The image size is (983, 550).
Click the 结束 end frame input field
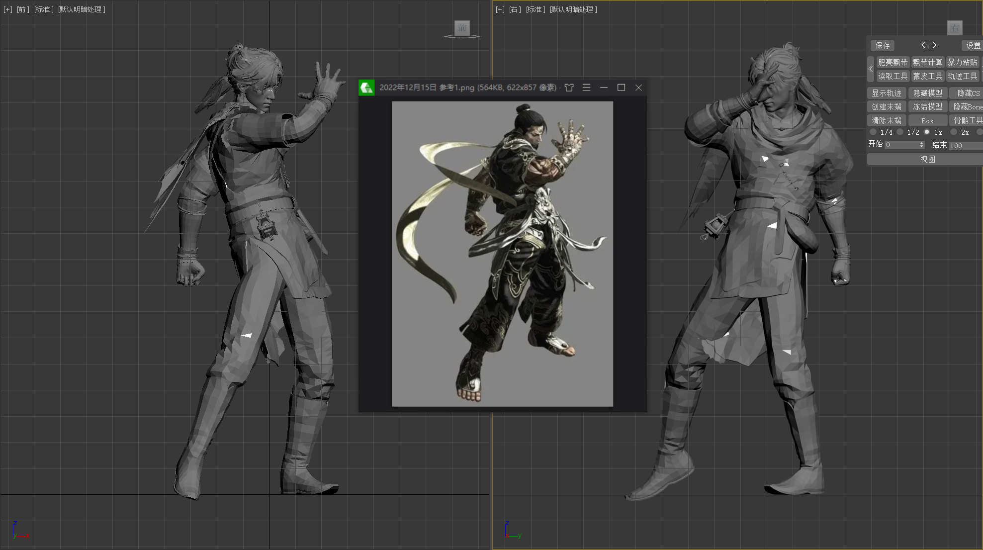pos(966,145)
